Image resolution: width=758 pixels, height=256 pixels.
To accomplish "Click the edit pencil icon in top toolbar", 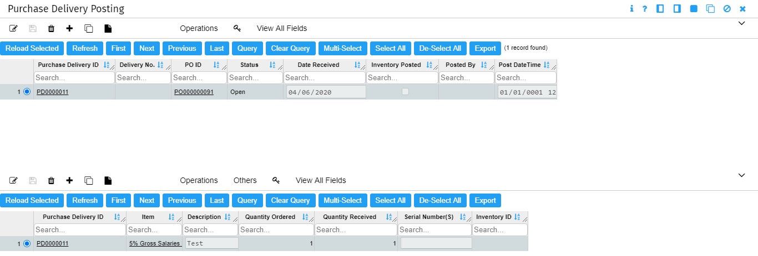I will click(x=14, y=28).
